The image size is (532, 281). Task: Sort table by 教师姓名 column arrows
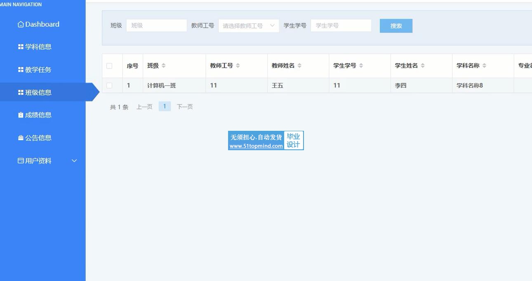pos(299,66)
